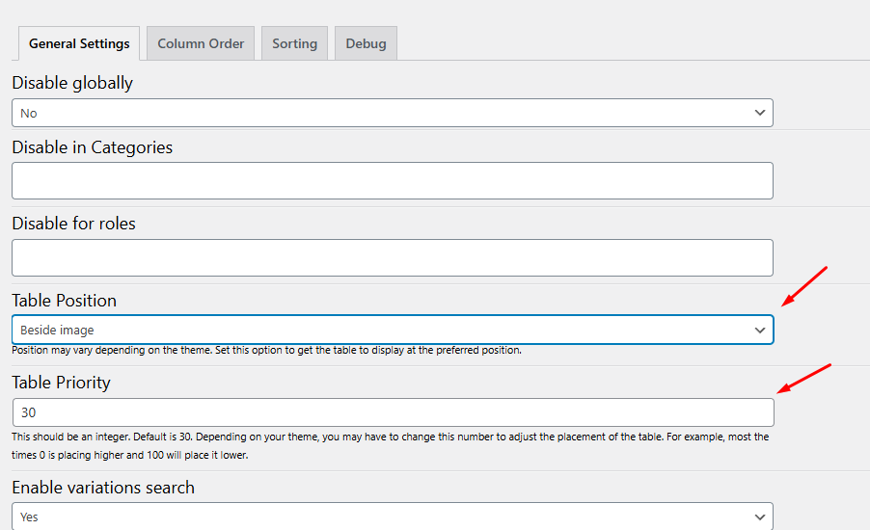Open the Enable variations search dropdown
This screenshot has height=530, width=870.
point(386,517)
